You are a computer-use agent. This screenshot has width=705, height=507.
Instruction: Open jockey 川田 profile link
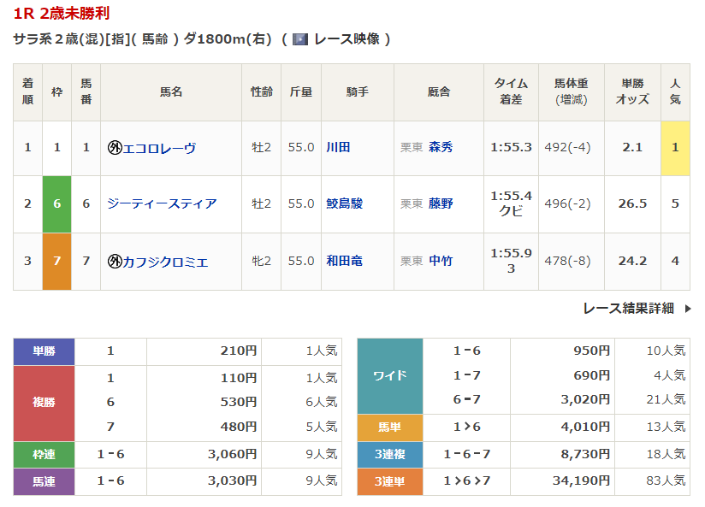click(x=338, y=148)
